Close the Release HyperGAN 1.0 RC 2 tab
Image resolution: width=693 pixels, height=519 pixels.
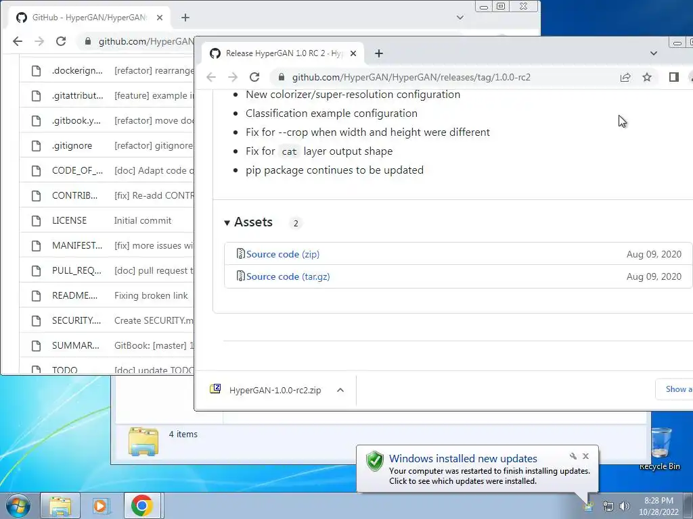coord(353,53)
